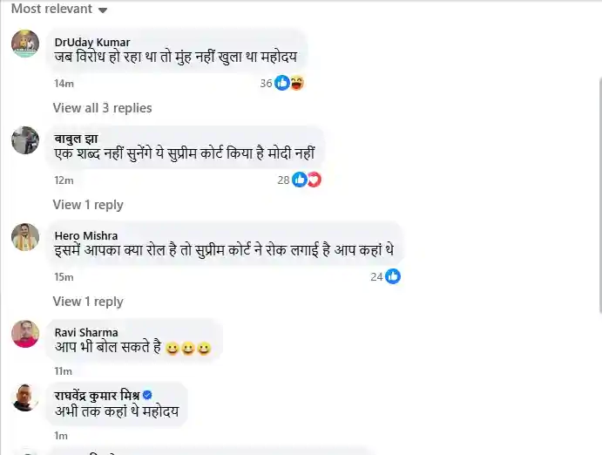Click DrUday Kumar's profile picture
602x455 pixels.
coord(25,44)
